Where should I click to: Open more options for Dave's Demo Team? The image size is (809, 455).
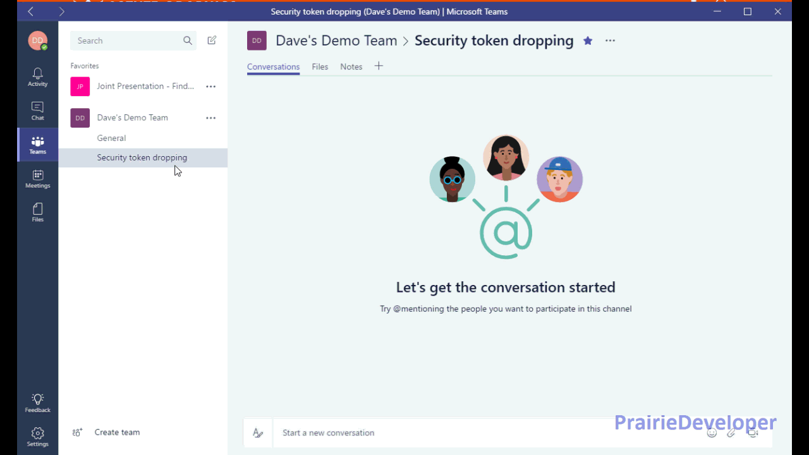click(211, 118)
